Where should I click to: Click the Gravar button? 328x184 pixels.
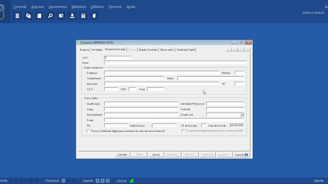[156, 155]
